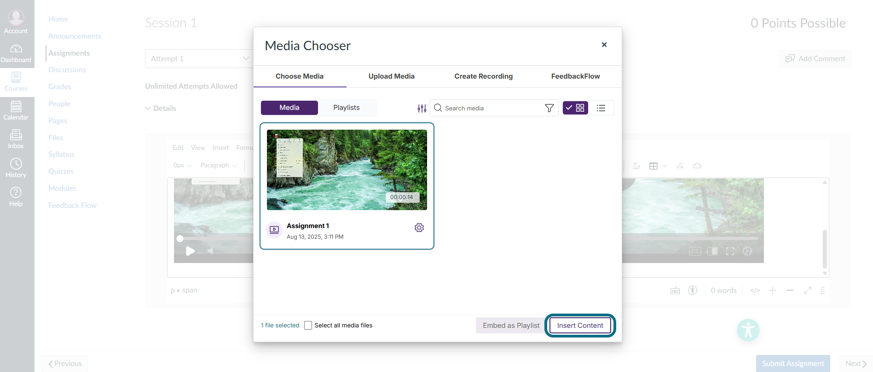
Task: Open the Help question mark icon
Action: coord(16,192)
